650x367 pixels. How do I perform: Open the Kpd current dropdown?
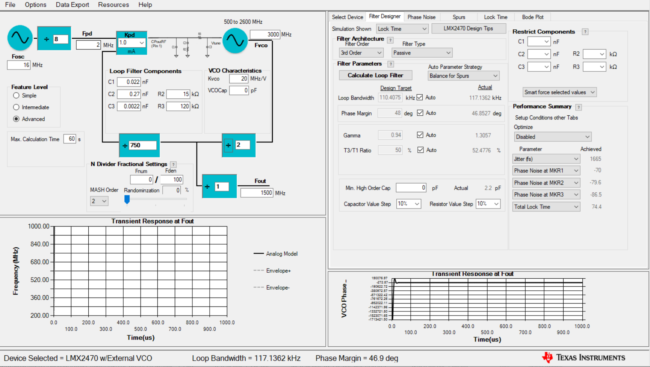(x=132, y=42)
